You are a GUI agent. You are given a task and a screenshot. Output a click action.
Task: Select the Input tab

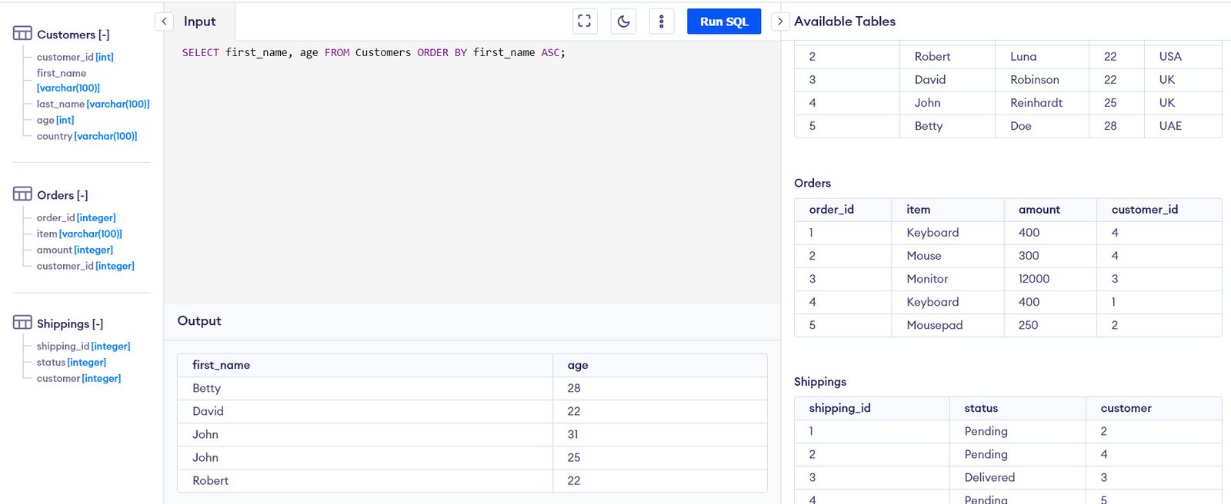coord(199,22)
